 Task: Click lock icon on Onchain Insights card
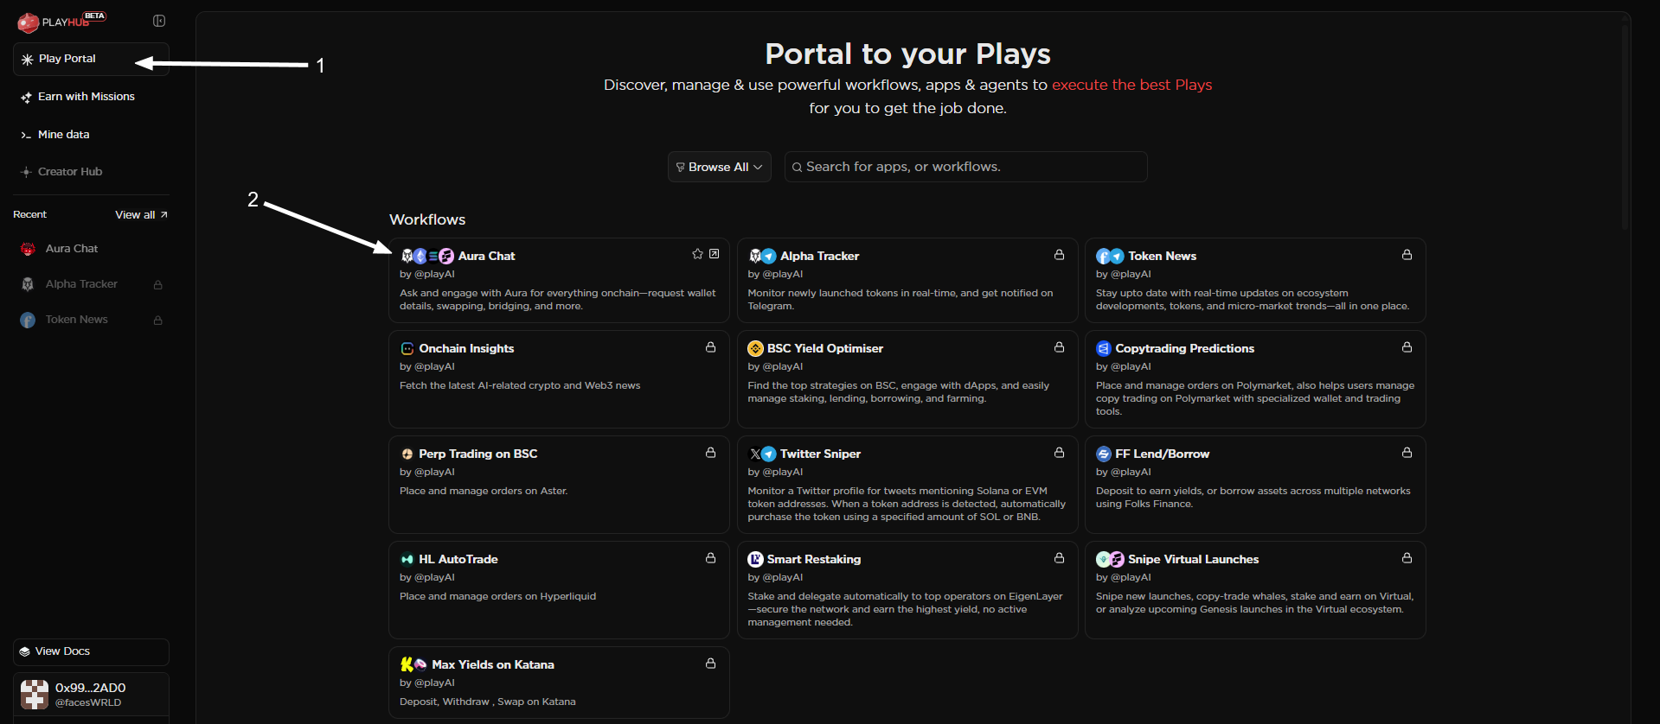[x=711, y=347]
